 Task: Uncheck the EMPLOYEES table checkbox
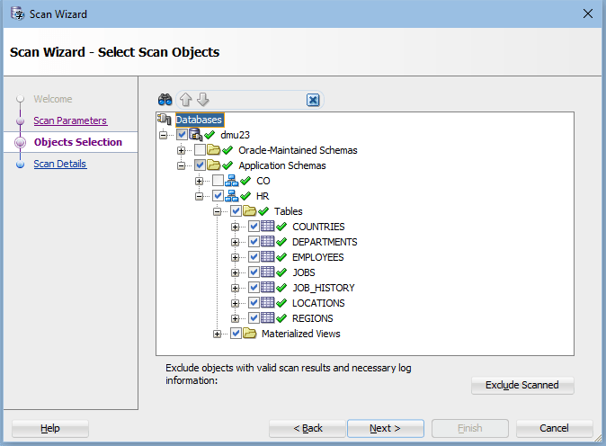(254, 256)
